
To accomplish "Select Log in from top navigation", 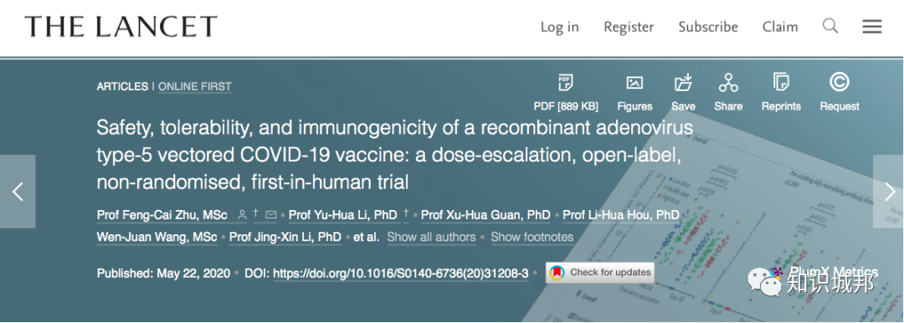I will point(559,27).
